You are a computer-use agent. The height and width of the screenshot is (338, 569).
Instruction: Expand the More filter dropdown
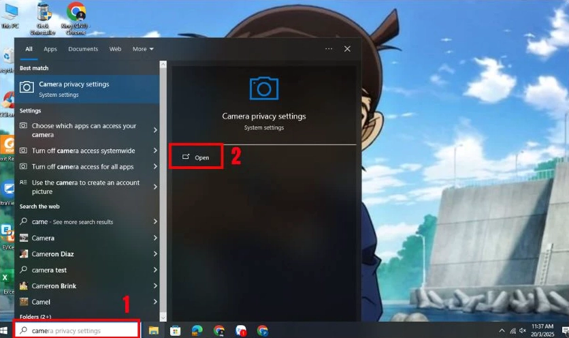coord(143,49)
